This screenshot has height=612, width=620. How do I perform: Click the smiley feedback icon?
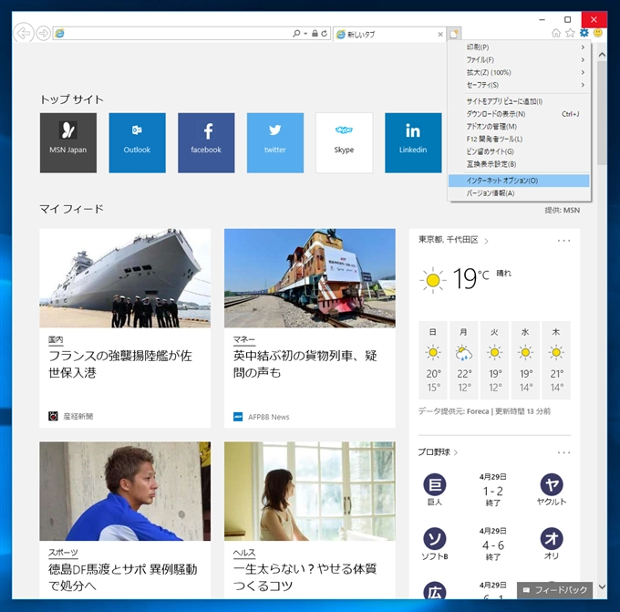click(598, 33)
